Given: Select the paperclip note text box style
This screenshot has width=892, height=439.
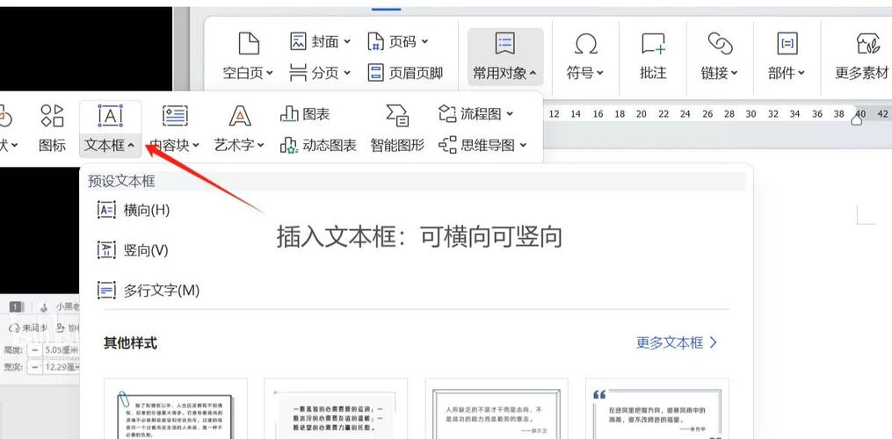Looking at the screenshot, I should tap(176, 408).
